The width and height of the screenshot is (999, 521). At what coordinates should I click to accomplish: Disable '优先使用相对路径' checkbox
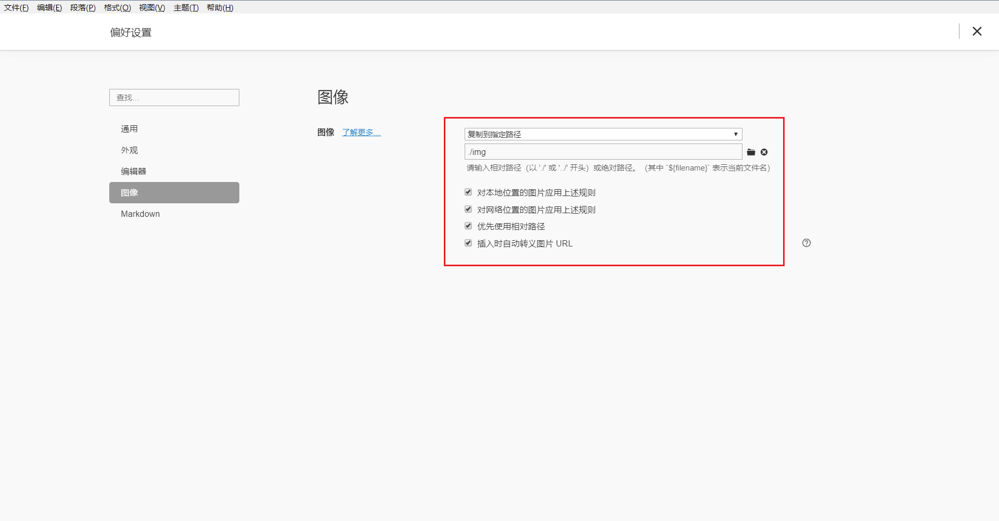coord(468,226)
